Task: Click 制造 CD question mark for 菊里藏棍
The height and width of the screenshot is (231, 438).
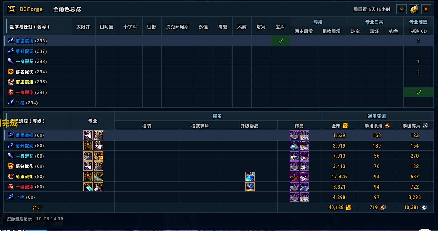Action: pos(419,41)
